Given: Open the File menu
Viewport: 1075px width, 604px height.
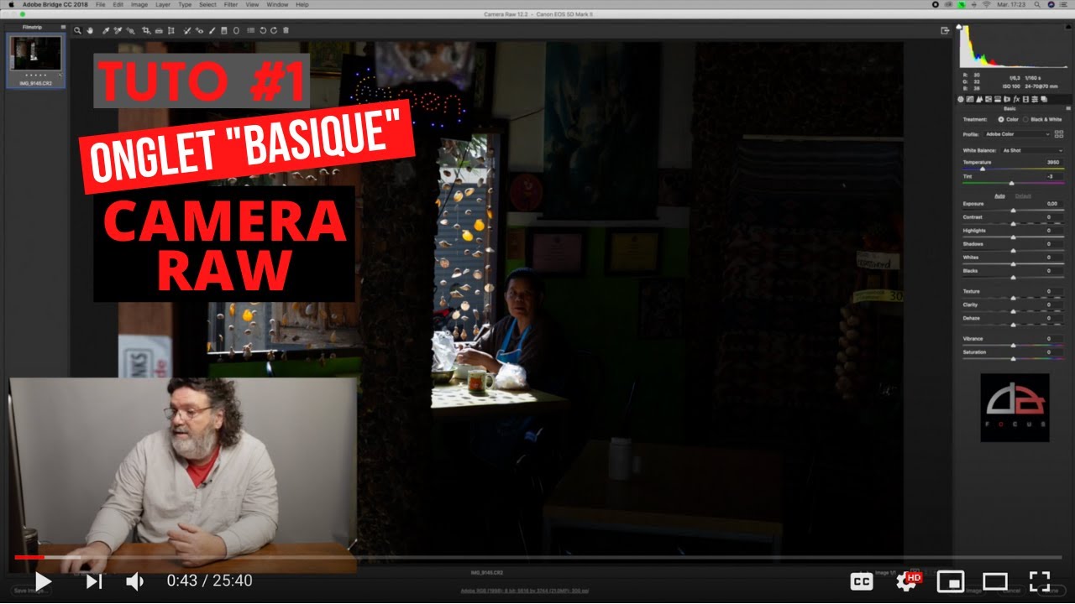Looking at the screenshot, I should pos(101,5).
